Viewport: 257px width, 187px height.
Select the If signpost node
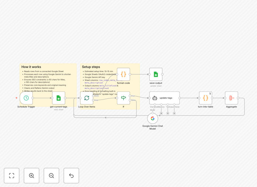[x=124, y=98]
